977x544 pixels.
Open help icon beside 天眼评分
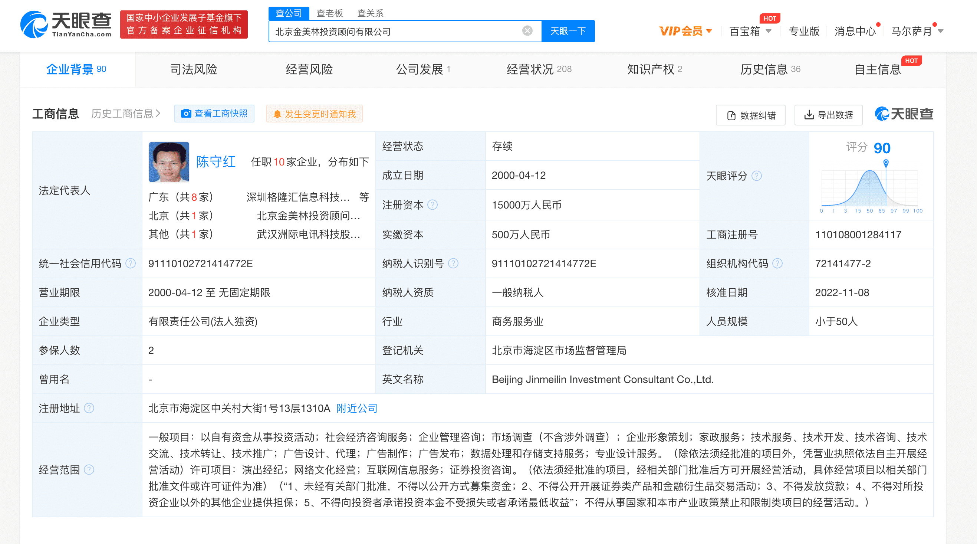pyautogui.click(x=756, y=176)
